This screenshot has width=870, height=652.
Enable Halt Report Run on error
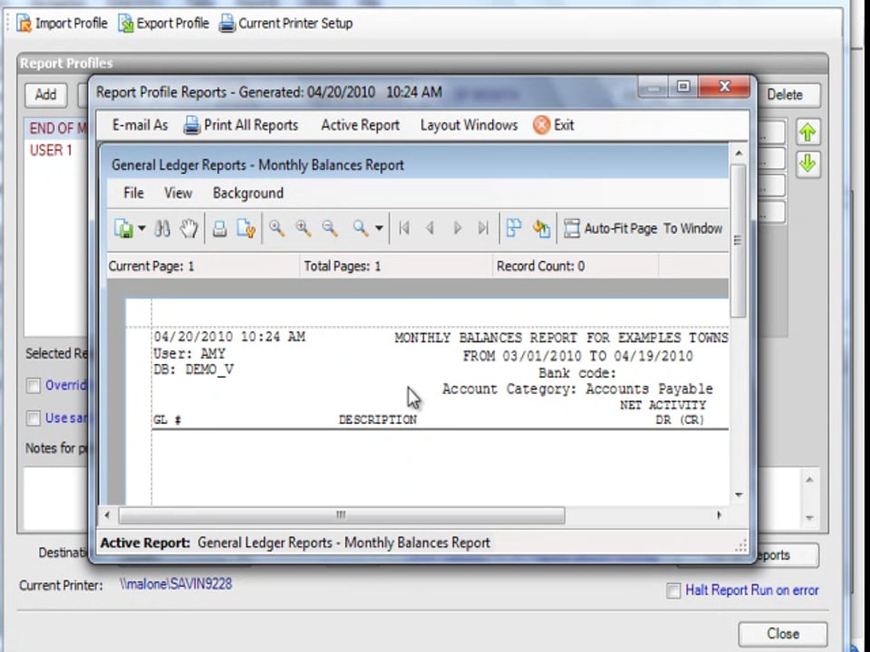[673, 590]
